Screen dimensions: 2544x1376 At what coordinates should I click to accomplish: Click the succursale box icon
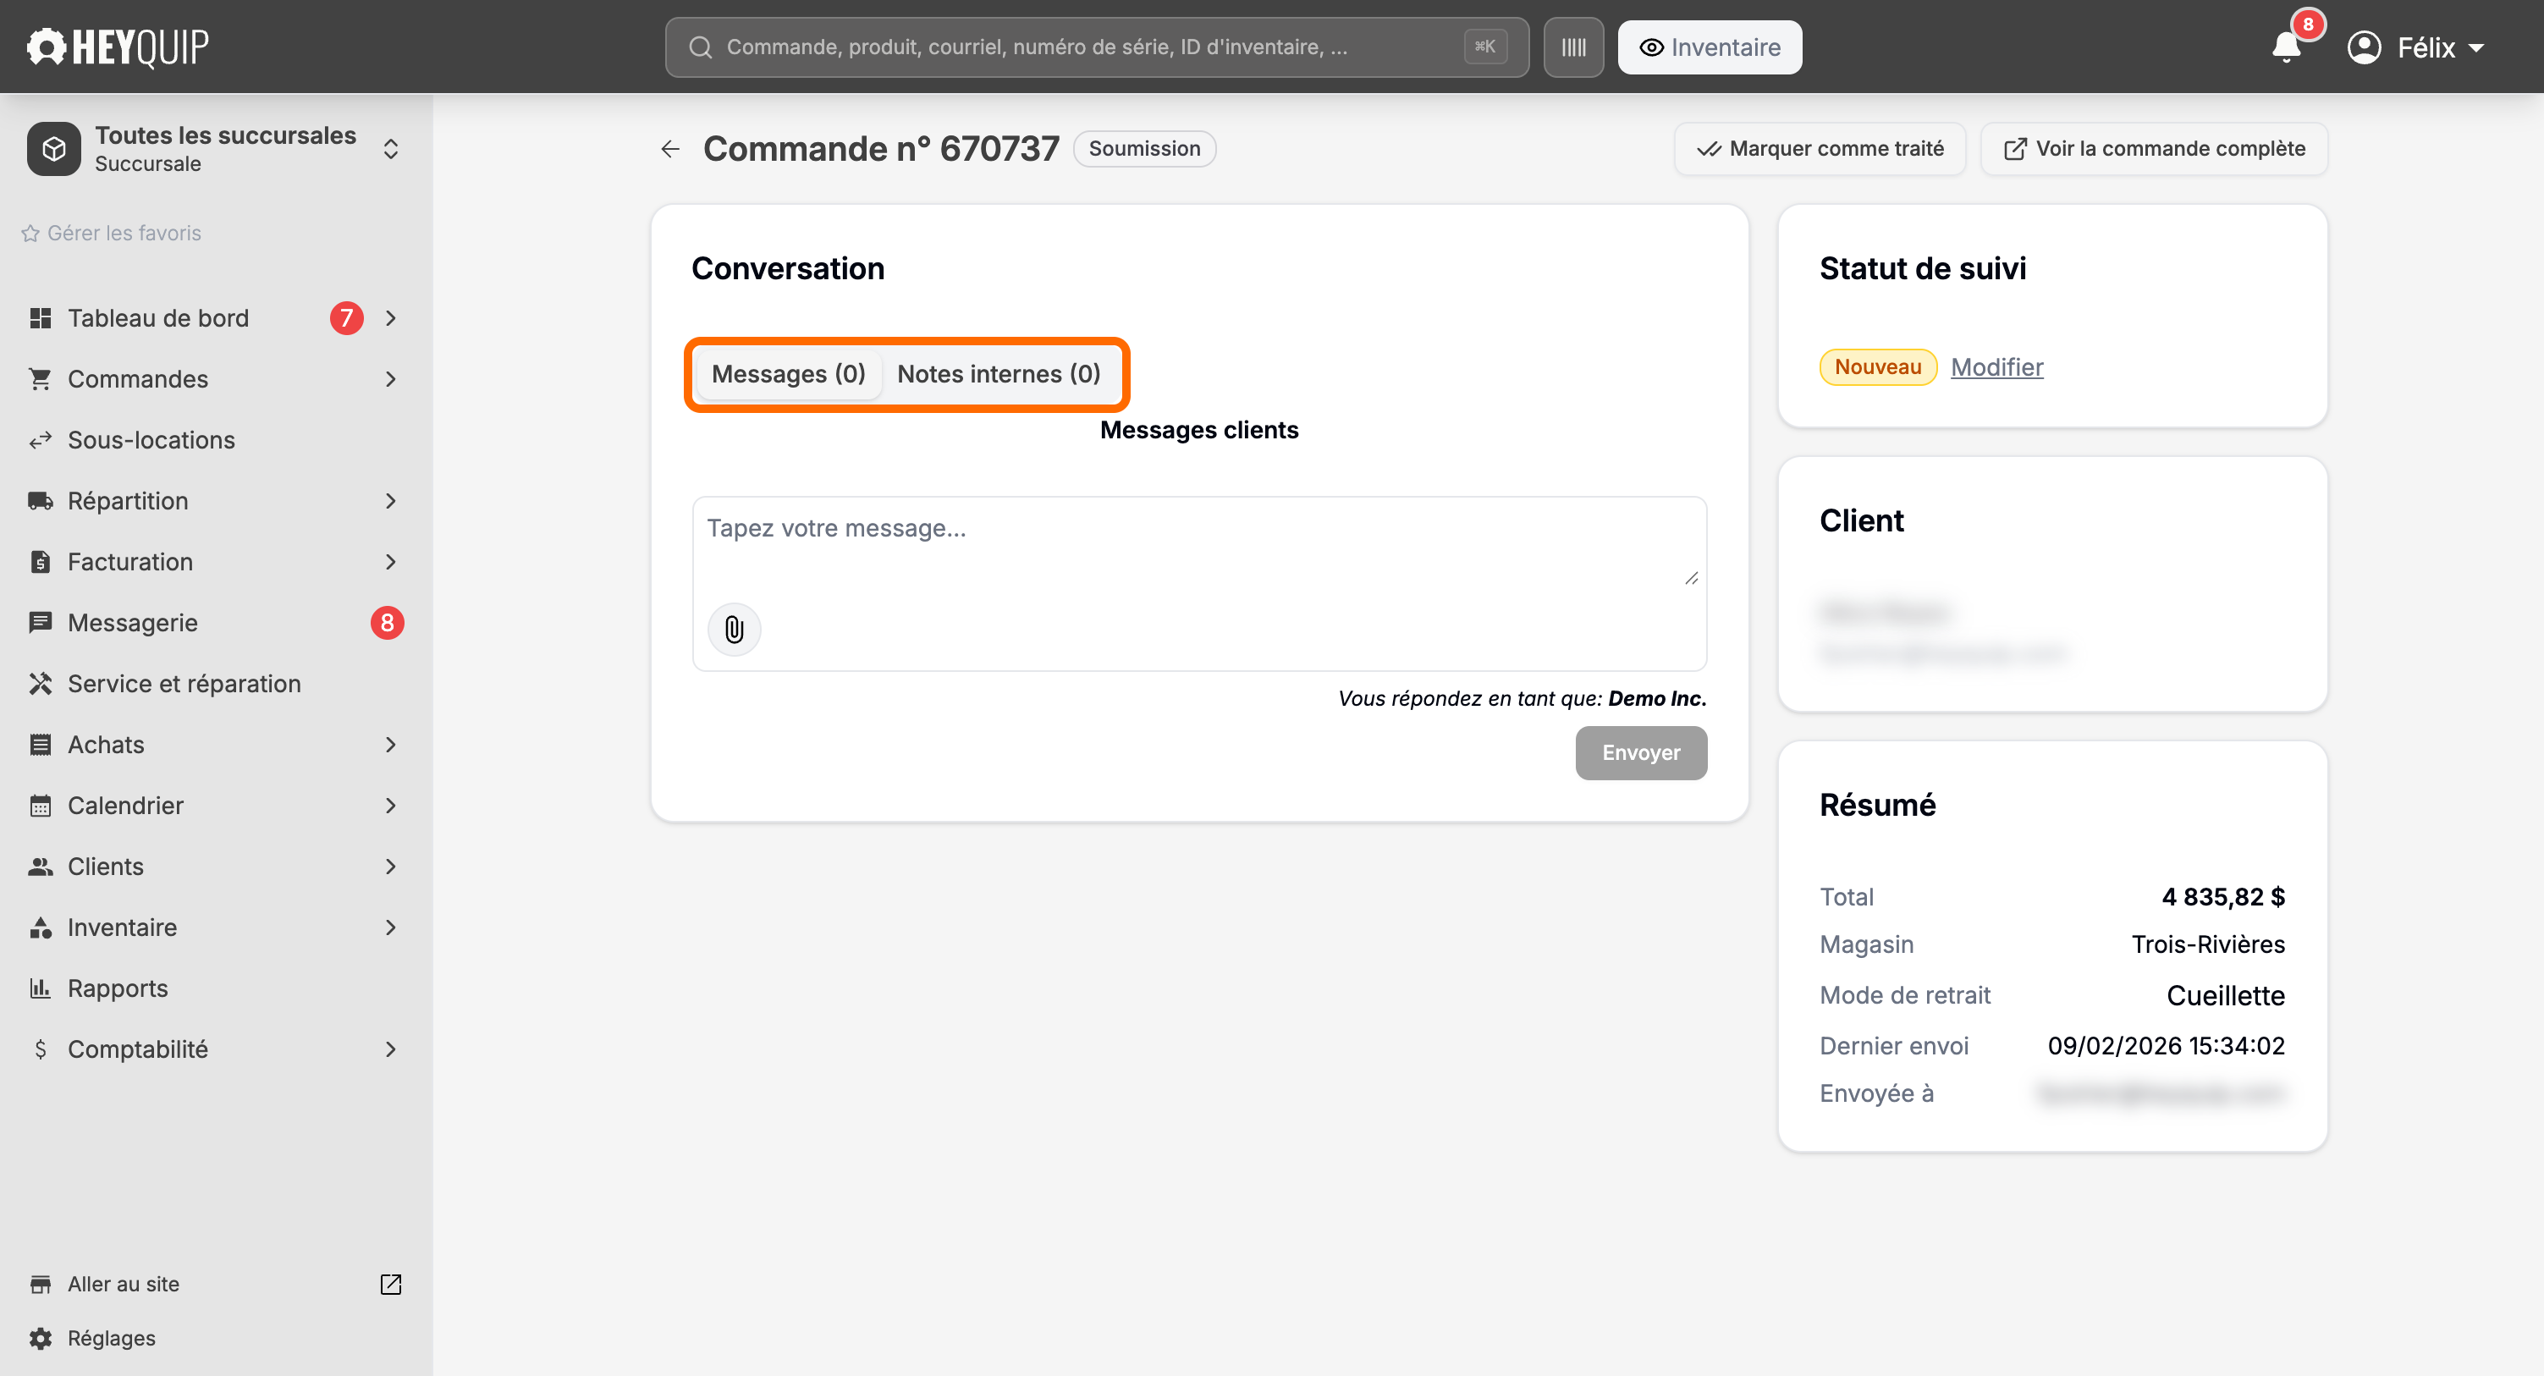click(54, 149)
